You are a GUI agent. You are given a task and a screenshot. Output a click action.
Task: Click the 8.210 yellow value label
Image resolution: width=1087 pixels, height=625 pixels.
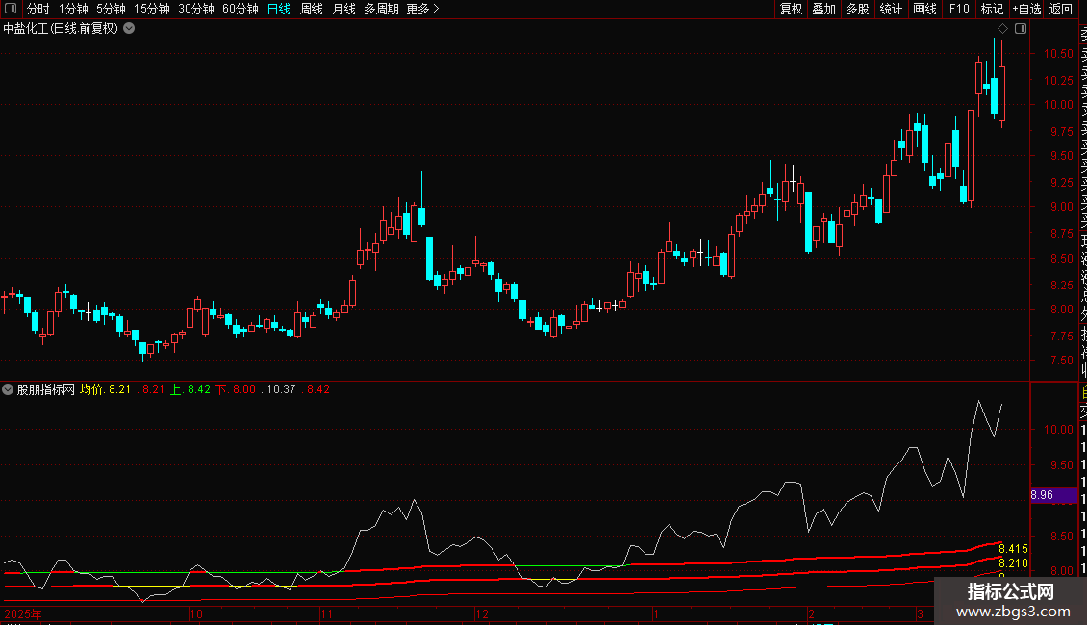[x=1013, y=563]
